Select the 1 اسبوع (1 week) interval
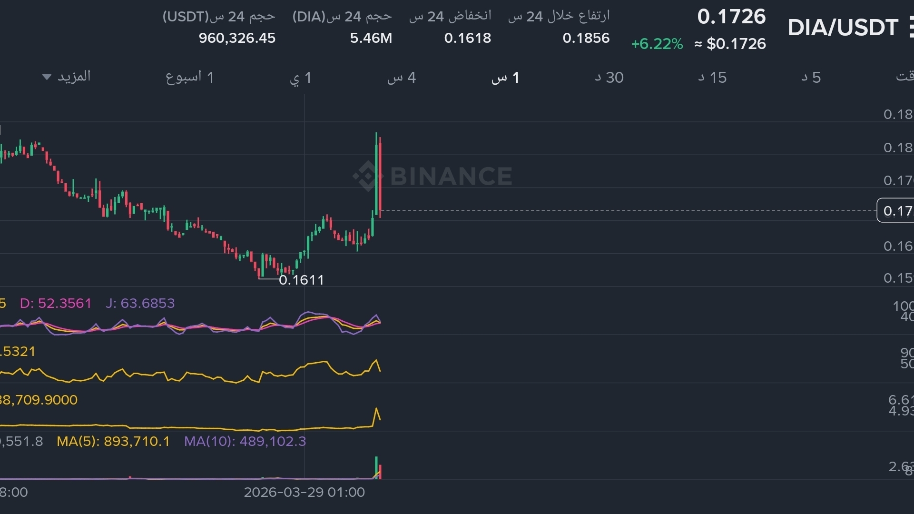The height and width of the screenshot is (514, 914). pos(189,77)
